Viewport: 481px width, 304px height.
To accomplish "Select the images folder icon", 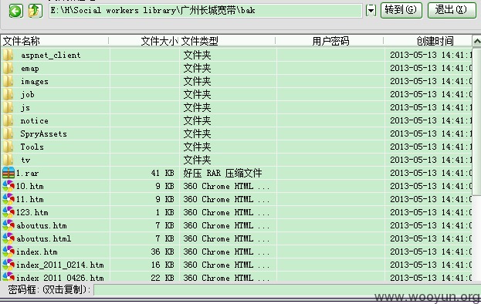I will [x=8, y=82].
